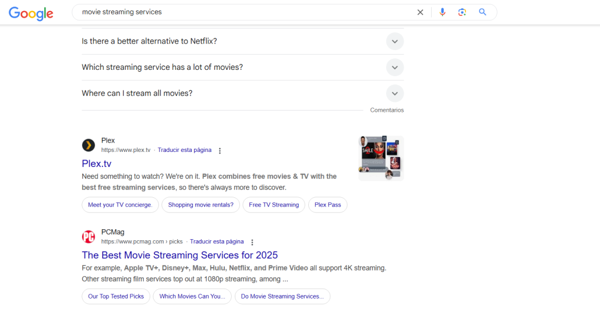Expand "Where can I stream all movies?"
600x309 pixels.
242,93
